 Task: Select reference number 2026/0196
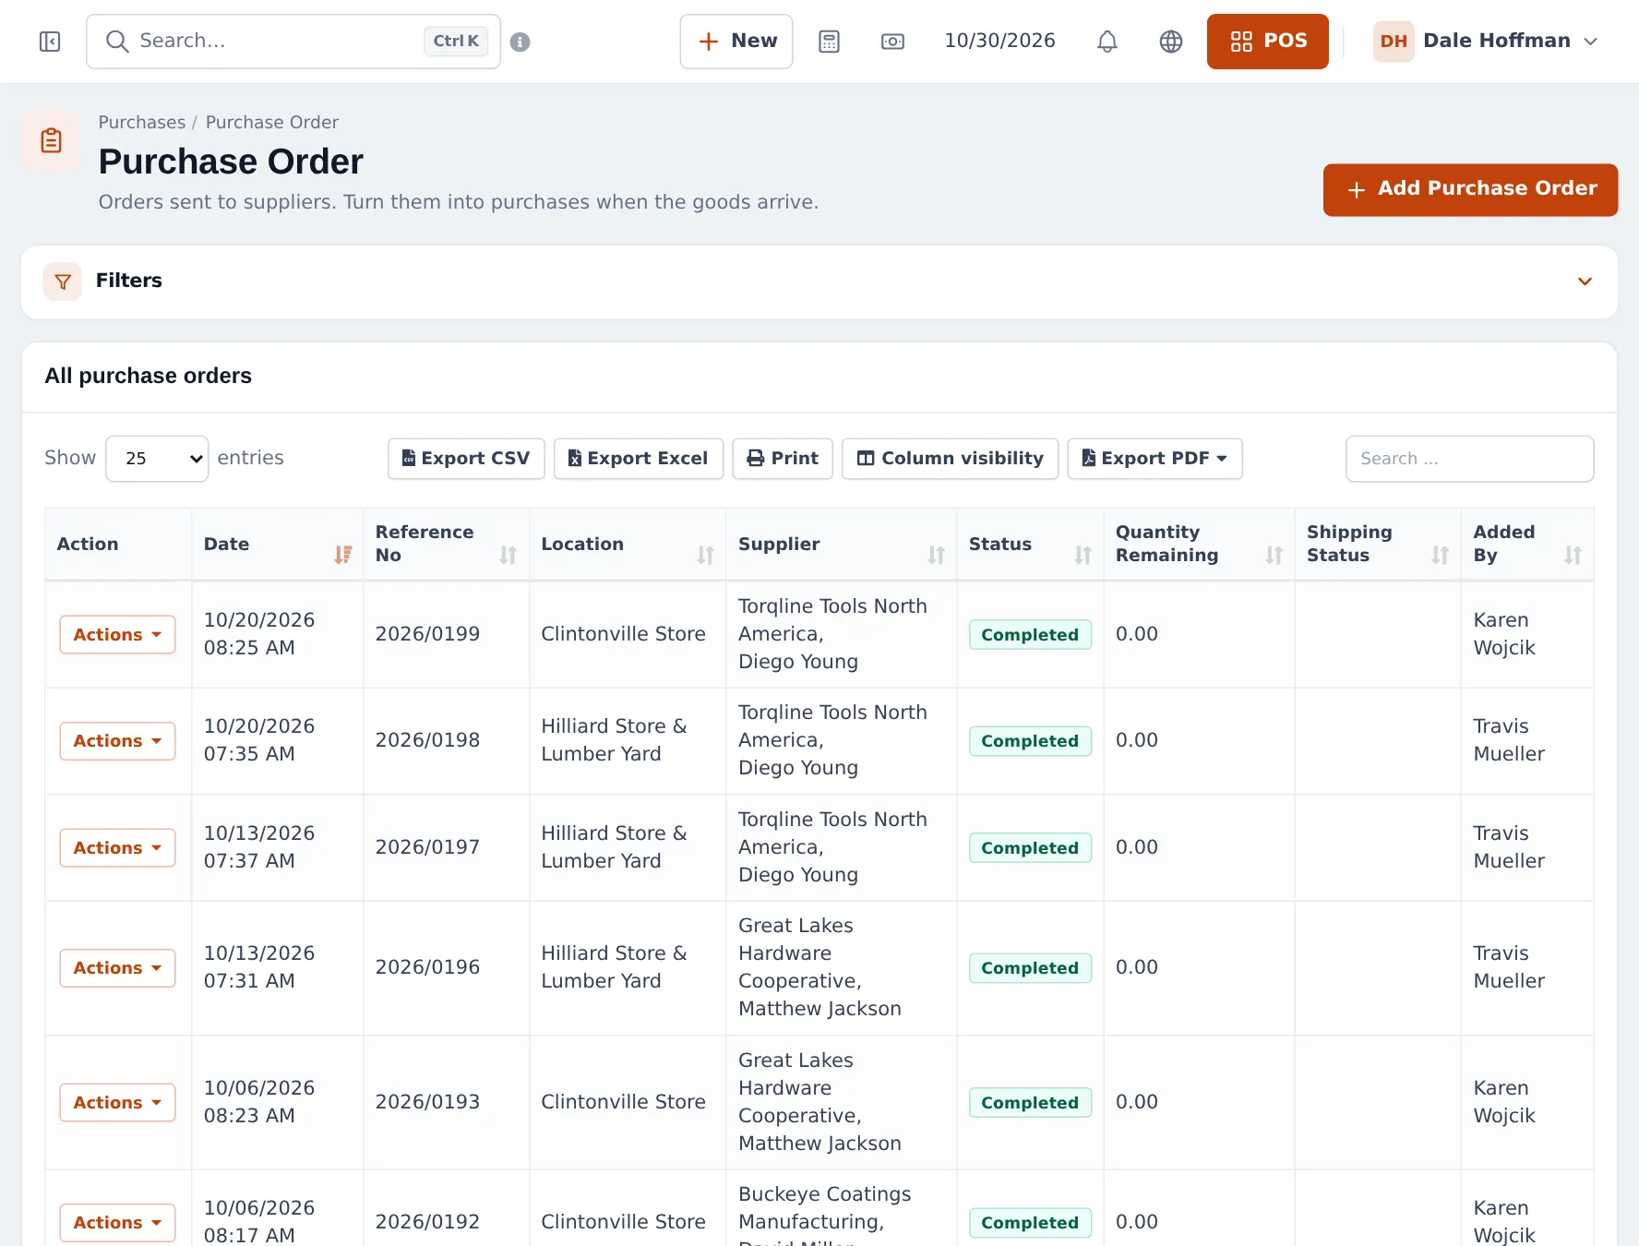tap(427, 967)
